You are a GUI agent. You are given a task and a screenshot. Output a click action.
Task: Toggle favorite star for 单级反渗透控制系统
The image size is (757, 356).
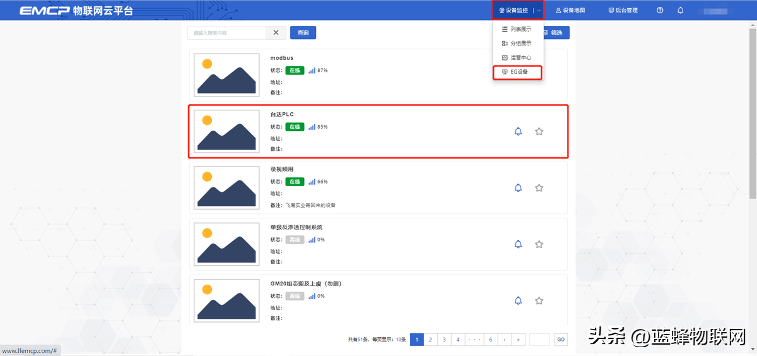[x=539, y=244]
